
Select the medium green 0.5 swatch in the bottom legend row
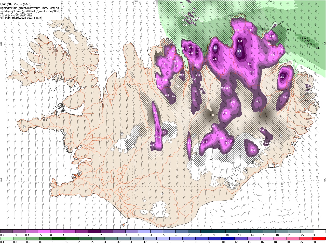pyautogui.click(x=32, y=238)
